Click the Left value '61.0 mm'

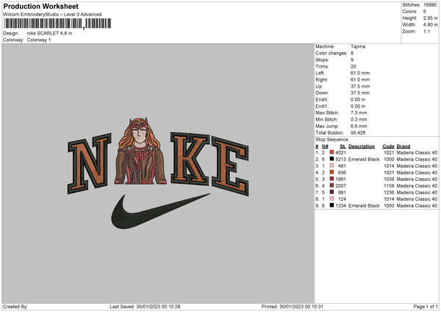click(360, 73)
